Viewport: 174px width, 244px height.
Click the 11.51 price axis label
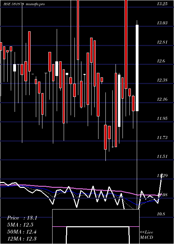coord(162,157)
